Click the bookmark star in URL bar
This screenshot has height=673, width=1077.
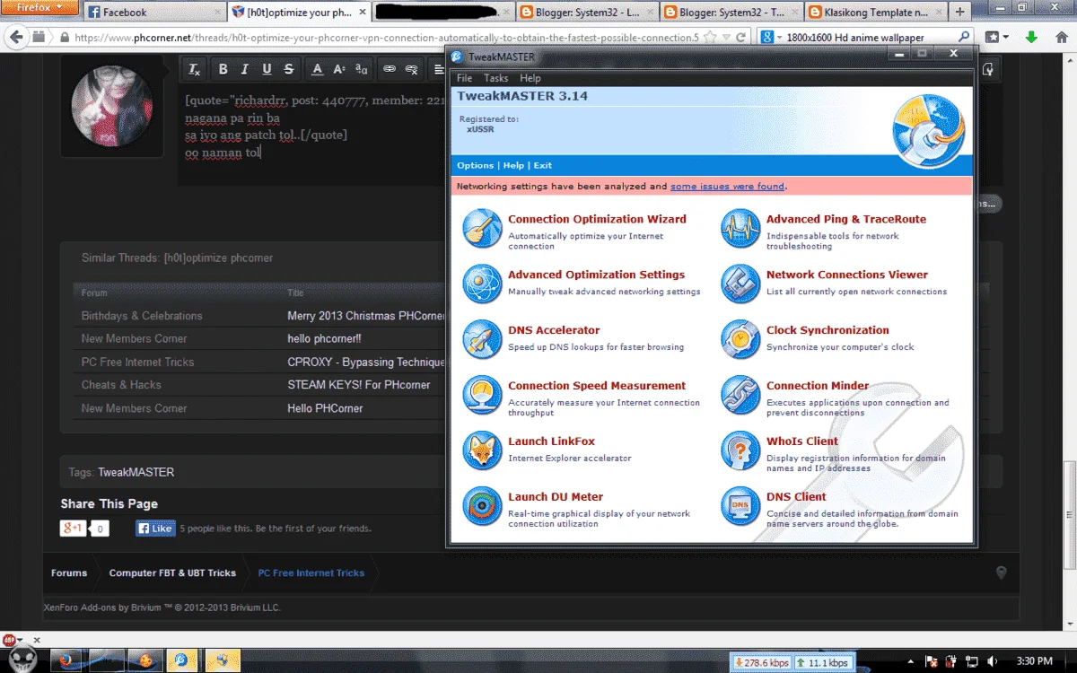tap(710, 38)
